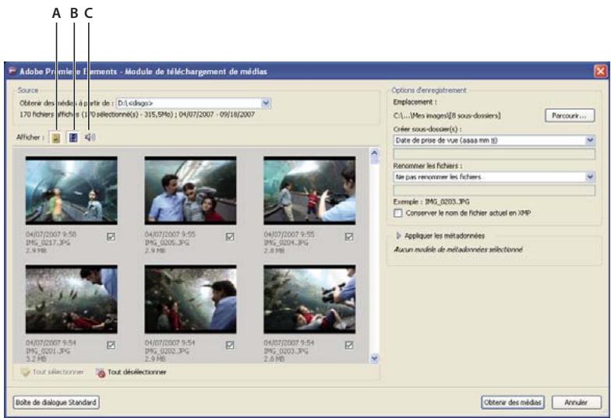Image resolution: width=611 pixels, height=418 pixels.
Task: Uncheck the IMG_0201.JPG checkbox
Action: pyautogui.click(x=111, y=345)
